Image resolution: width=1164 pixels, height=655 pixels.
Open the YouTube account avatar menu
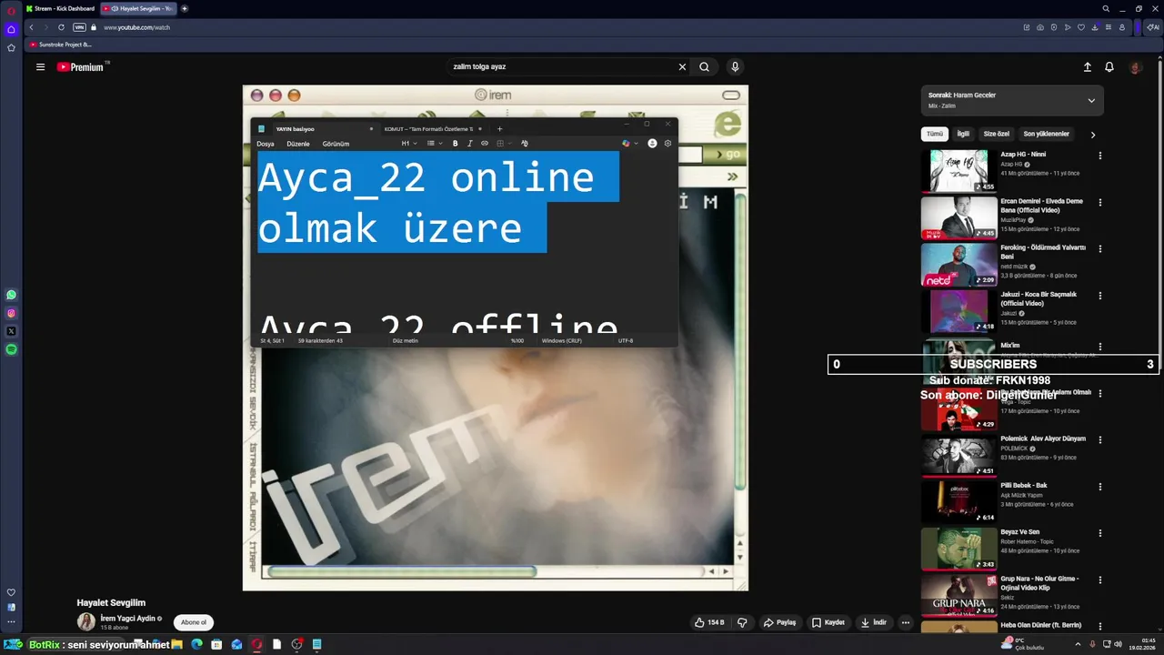click(x=1136, y=66)
